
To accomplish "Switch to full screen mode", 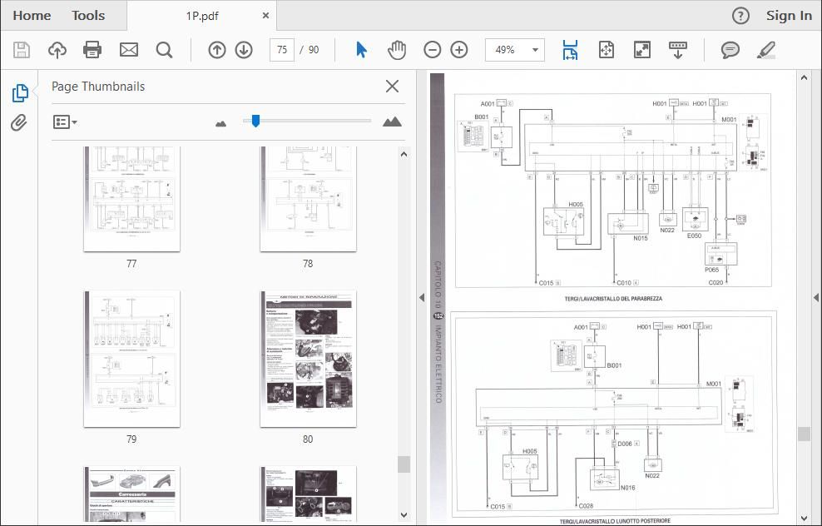I will [x=642, y=50].
